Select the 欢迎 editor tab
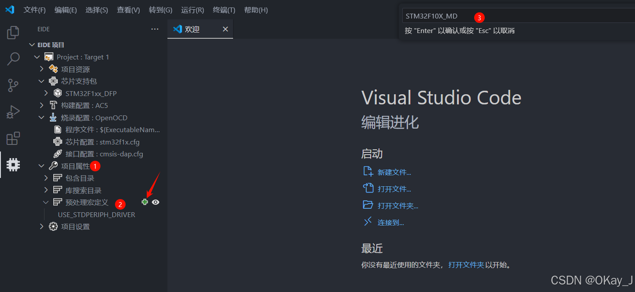635x292 pixels. point(201,29)
